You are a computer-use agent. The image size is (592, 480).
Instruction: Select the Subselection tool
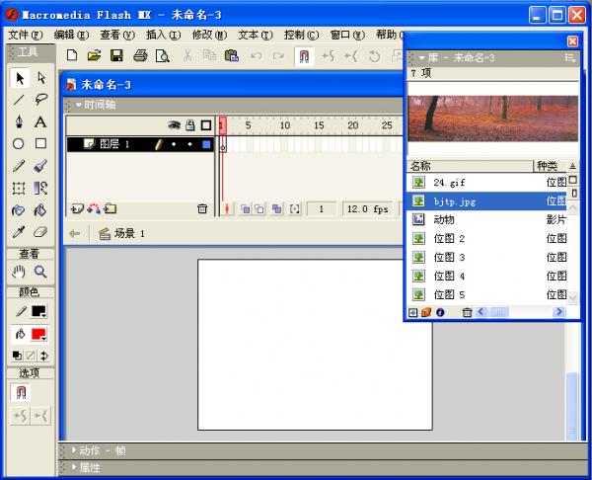(40, 78)
